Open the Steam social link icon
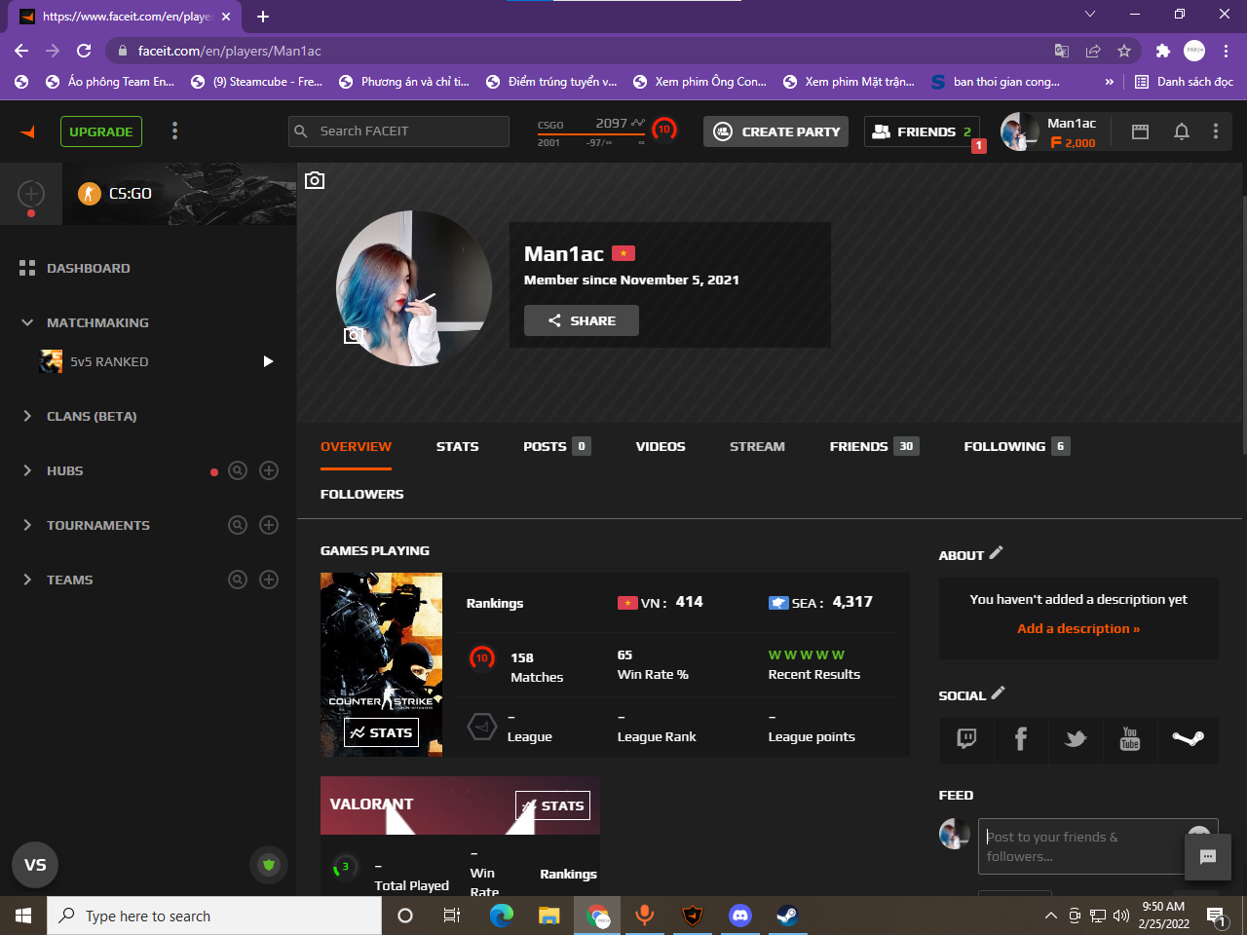1247x935 pixels. tap(1188, 738)
